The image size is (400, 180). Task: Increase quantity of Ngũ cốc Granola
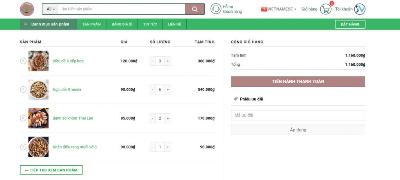click(x=168, y=89)
